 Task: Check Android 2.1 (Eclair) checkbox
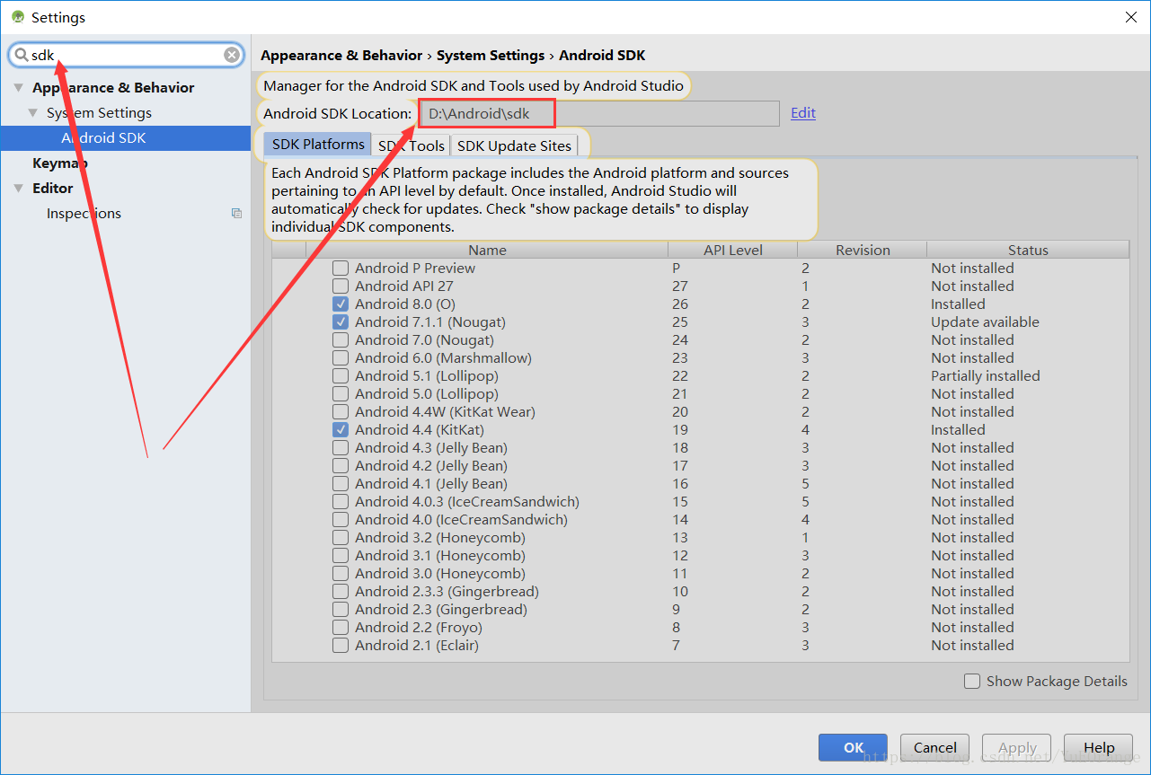(341, 645)
